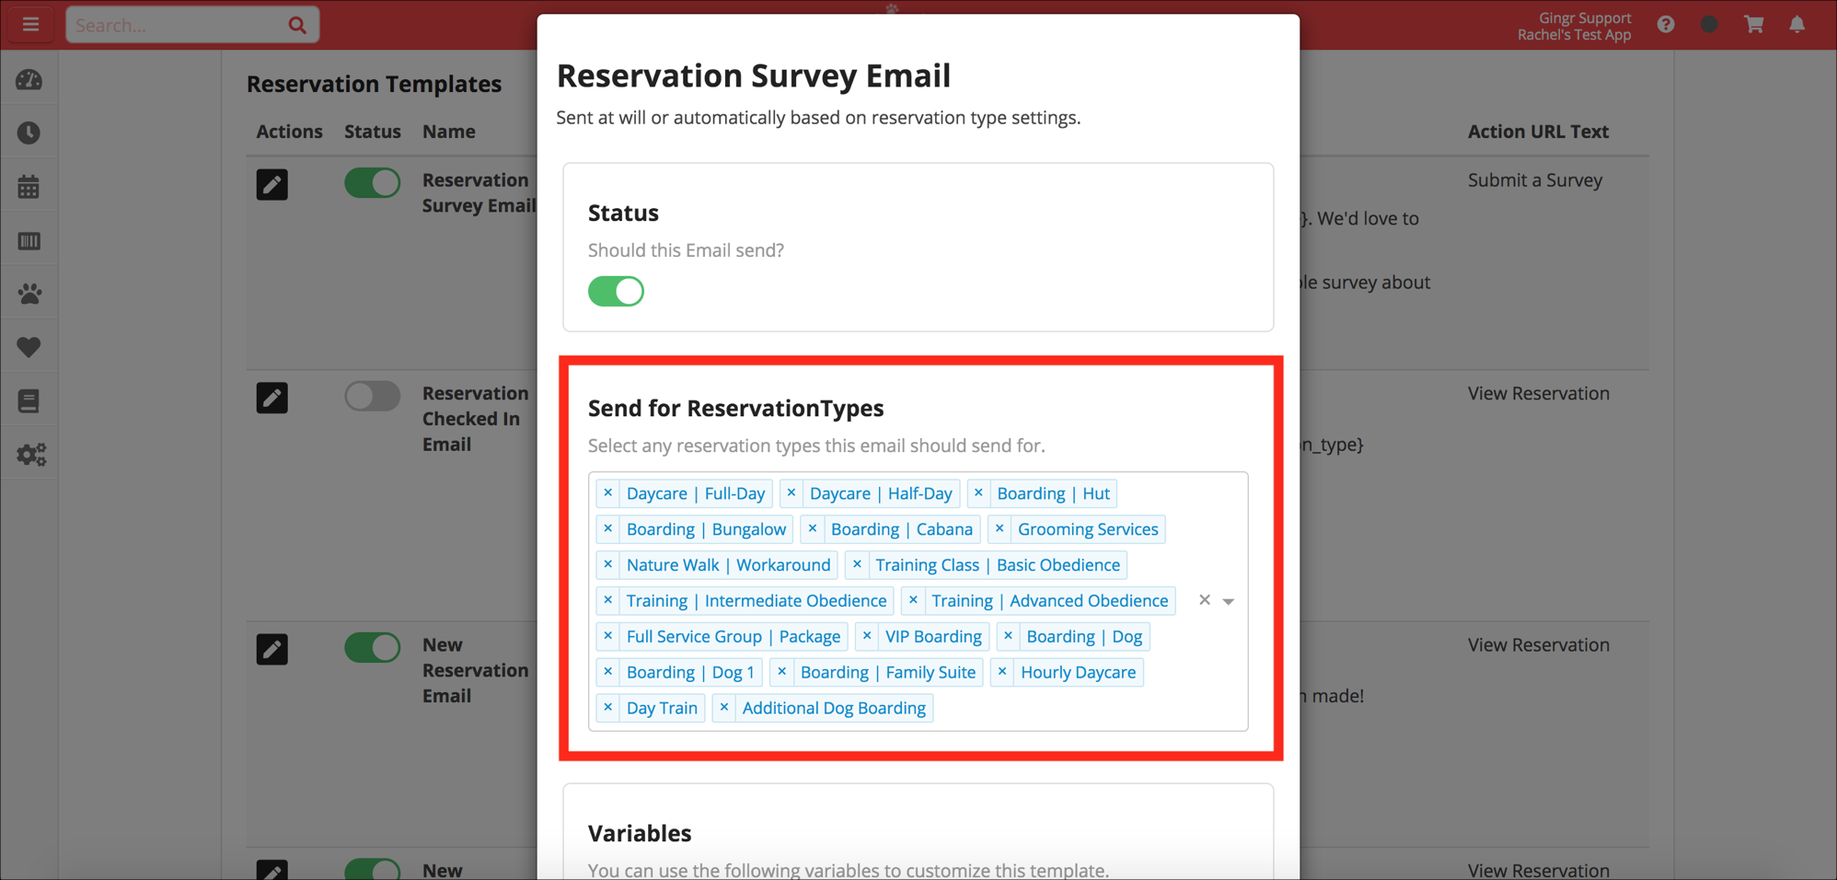Enable the Reservation Checked In Email toggle
The width and height of the screenshot is (1837, 880).
pyautogui.click(x=373, y=397)
